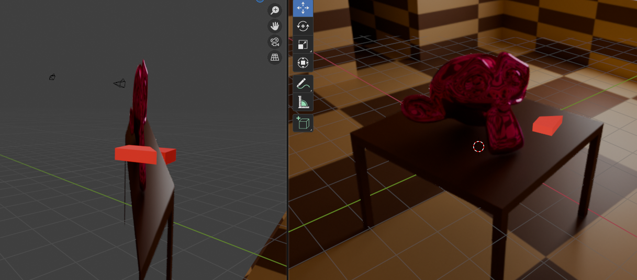Select the Rotate tool
The width and height of the screenshot is (637, 280).
[303, 27]
